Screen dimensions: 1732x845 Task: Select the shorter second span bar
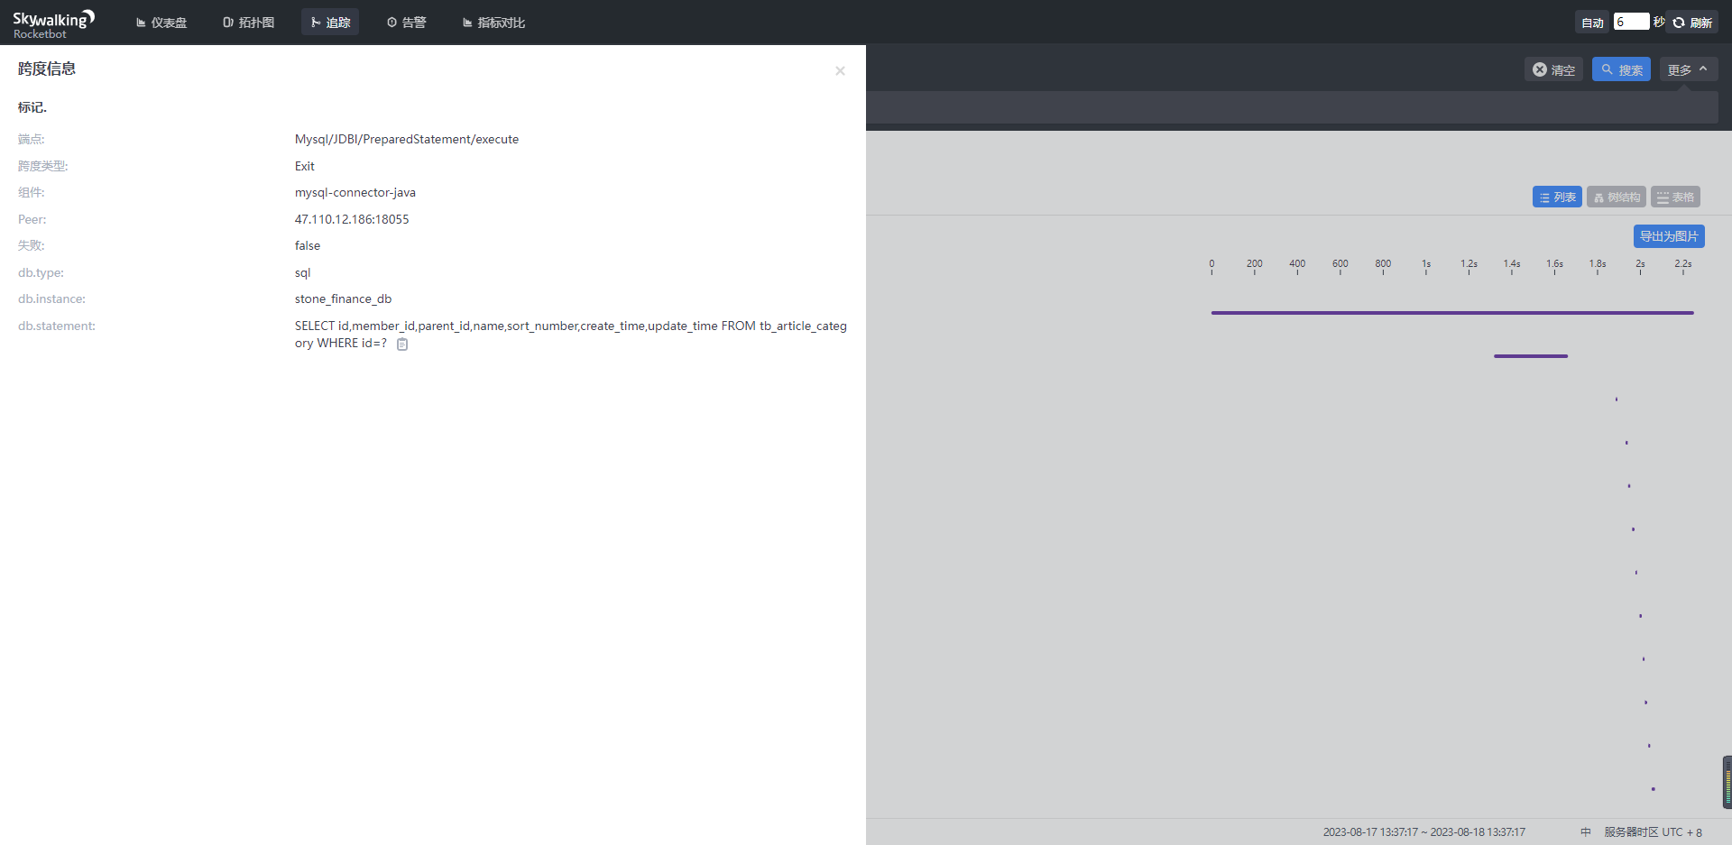point(1531,356)
